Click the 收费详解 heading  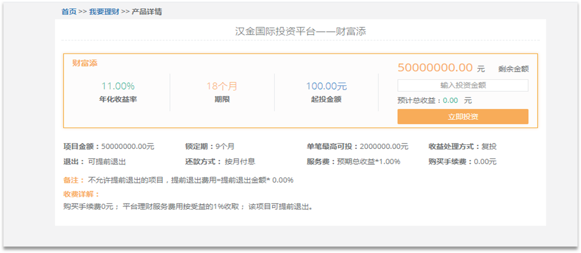81,194
